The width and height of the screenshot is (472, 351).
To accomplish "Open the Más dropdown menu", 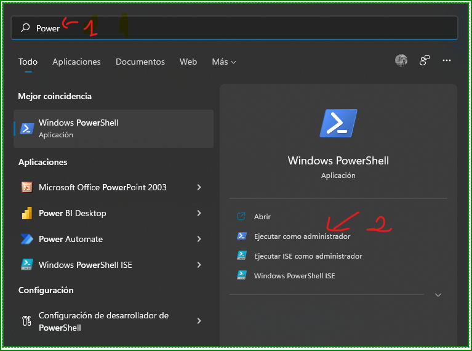I will [223, 62].
